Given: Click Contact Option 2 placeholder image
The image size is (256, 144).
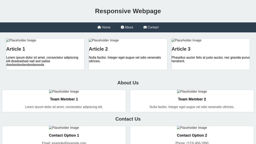Looking at the screenshot, I should [x=192, y=128].
